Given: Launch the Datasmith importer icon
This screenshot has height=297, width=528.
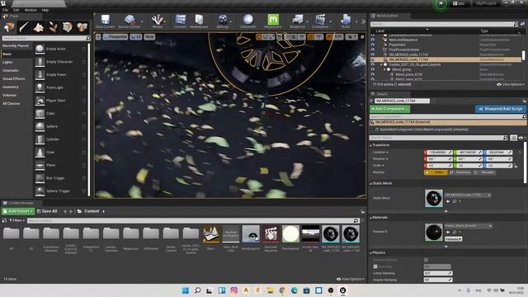Looking at the screenshot, I should 248,21.
